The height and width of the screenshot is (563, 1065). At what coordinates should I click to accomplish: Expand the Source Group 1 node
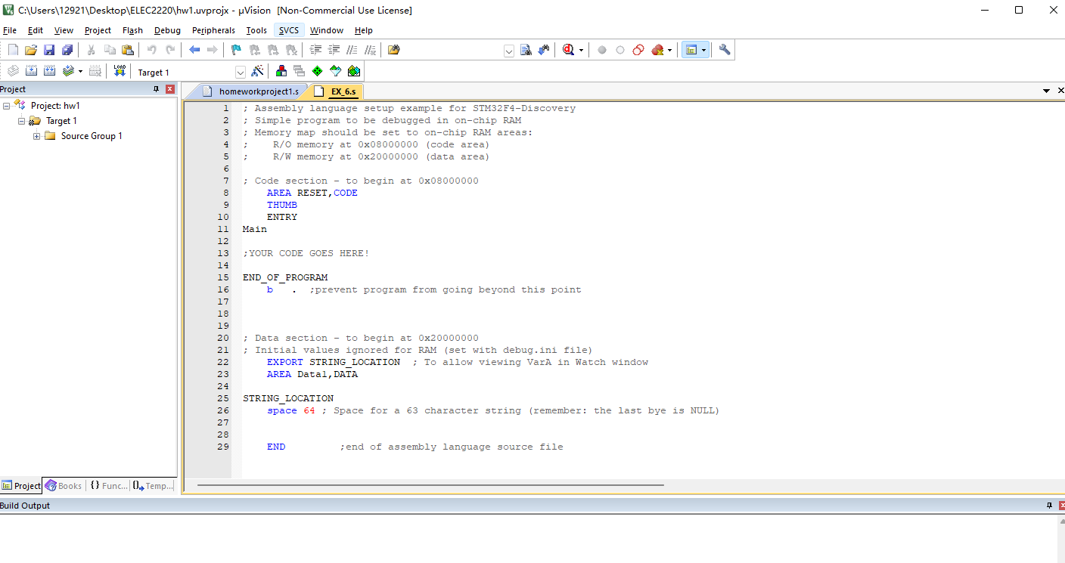(36, 135)
